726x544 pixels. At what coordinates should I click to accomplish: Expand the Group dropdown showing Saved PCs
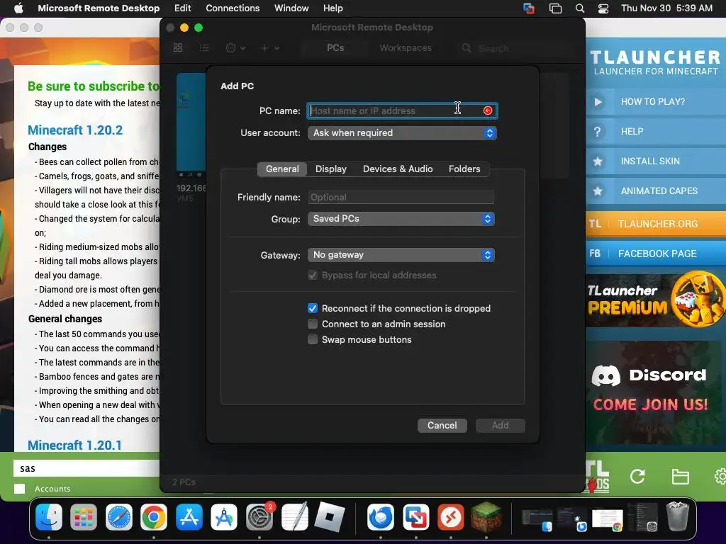pyautogui.click(x=401, y=219)
